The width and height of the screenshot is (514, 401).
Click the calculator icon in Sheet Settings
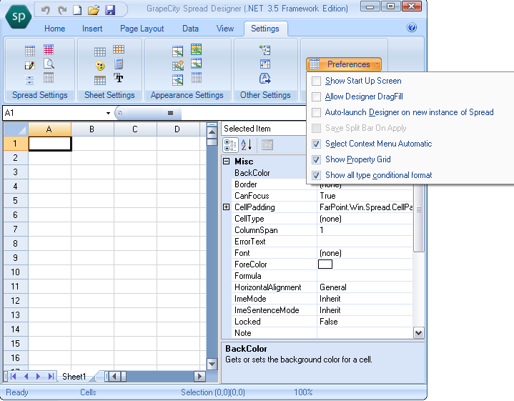tap(119, 64)
